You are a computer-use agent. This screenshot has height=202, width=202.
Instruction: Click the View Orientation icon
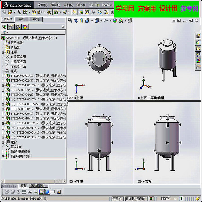88,21
